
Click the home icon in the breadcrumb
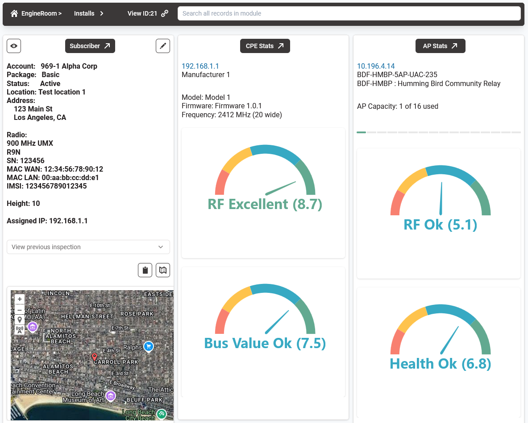coord(14,13)
